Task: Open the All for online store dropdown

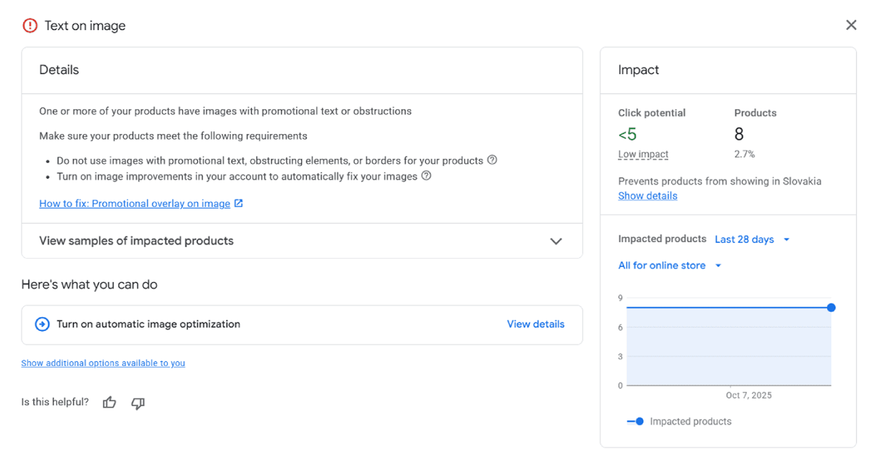Action: point(669,266)
